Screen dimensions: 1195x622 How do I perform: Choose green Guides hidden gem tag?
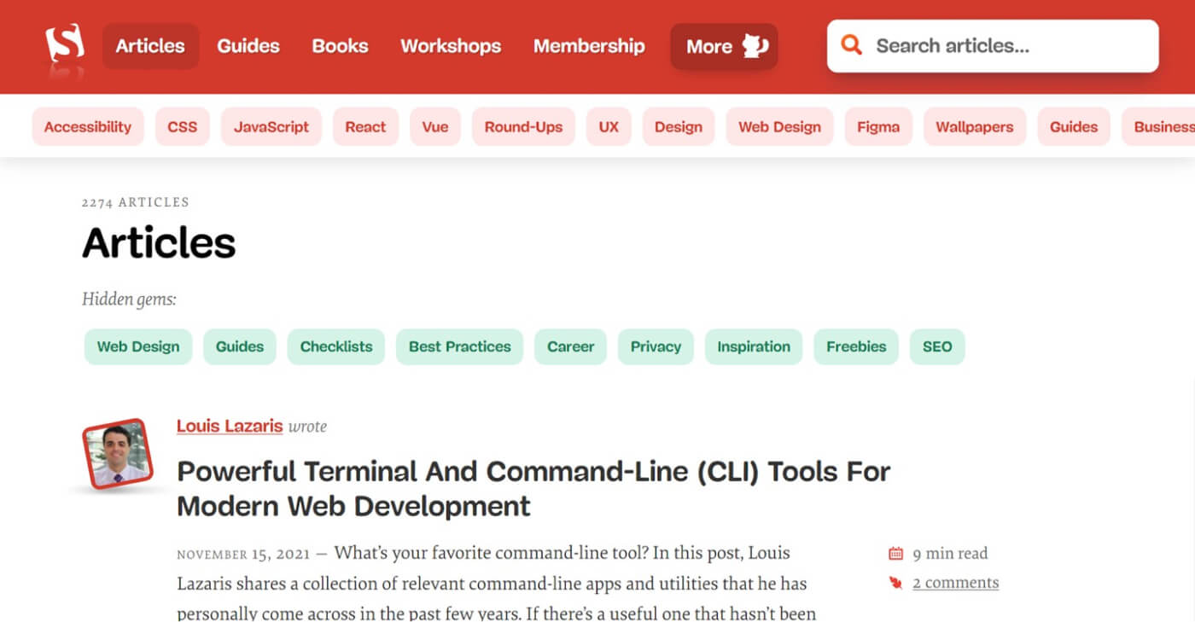coord(240,346)
